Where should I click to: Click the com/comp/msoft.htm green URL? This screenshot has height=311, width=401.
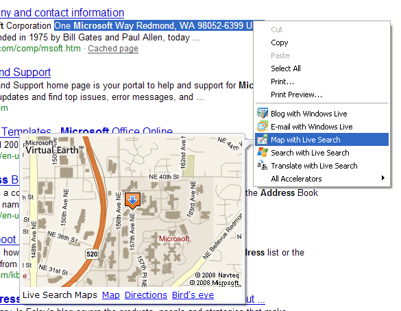40,49
